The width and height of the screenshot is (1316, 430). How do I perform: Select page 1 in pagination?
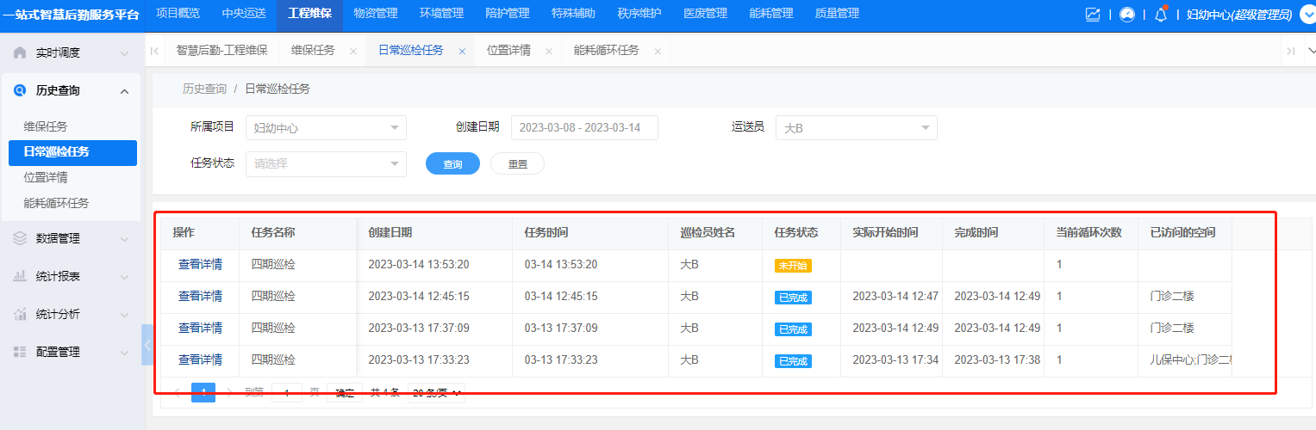(203, 393)
